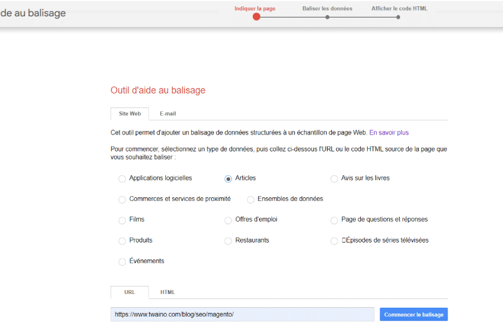503x333 pixels.
Task: Select Page de questions et réponses
Action: [334, 221]
